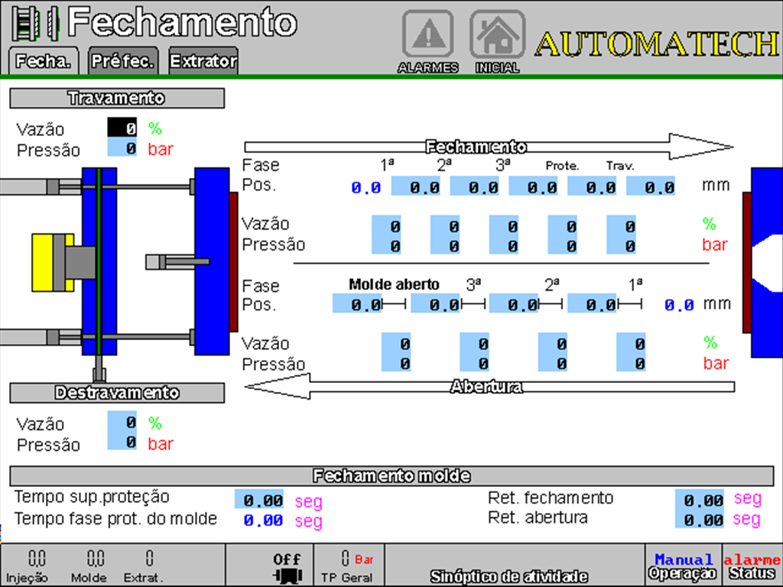Click the Sinóptico de atividade bar

pos(508,575)
